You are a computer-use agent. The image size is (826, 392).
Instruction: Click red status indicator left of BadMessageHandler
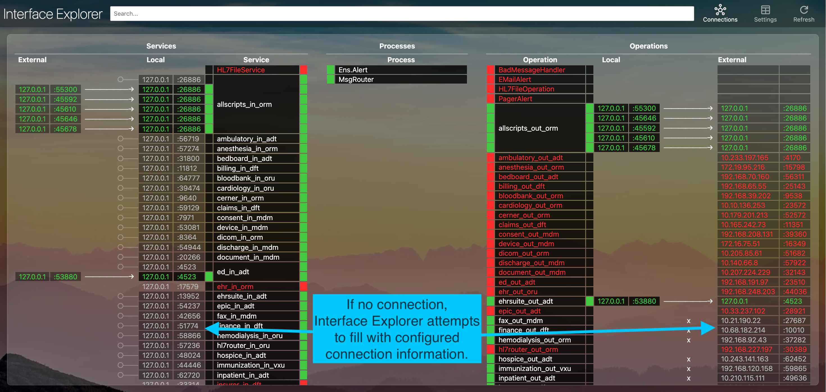click(490, 70)
